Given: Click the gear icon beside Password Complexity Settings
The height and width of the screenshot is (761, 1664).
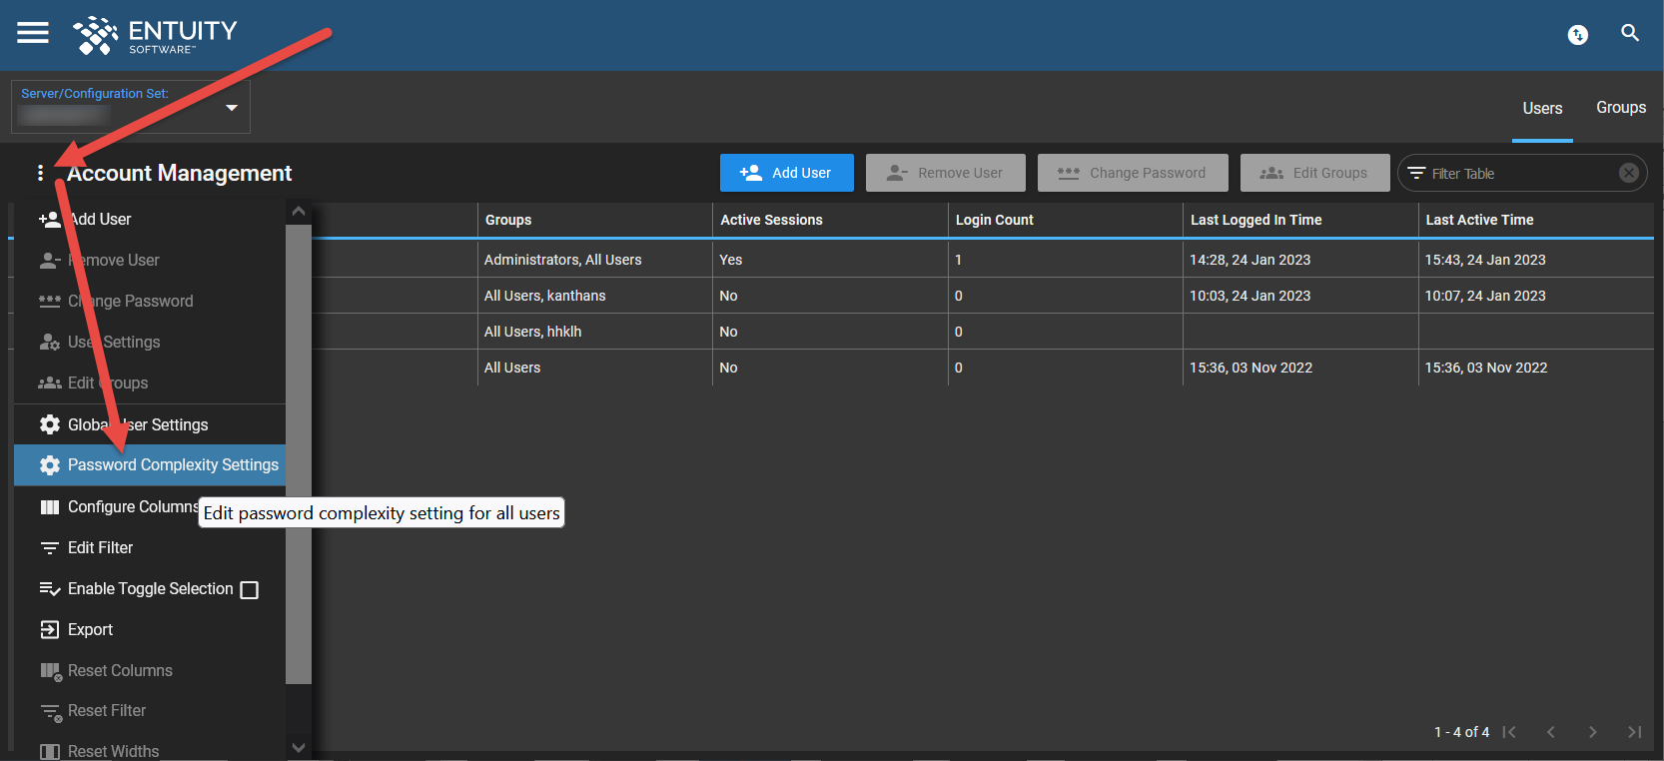Looking at the screenshot, I should point(50,465).
